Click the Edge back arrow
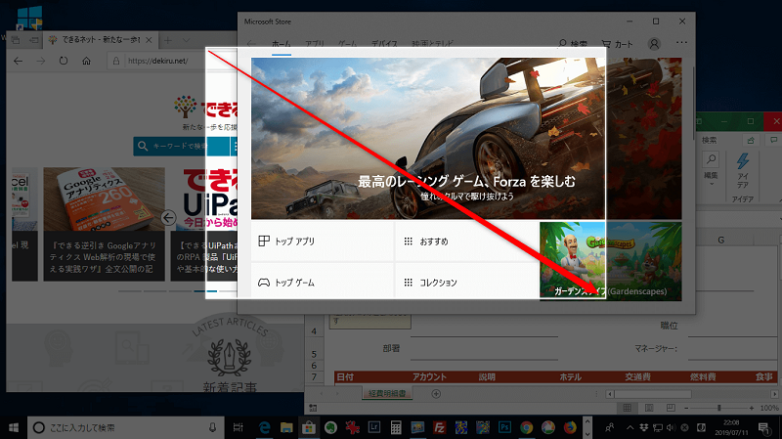Viewport: 782px width, 439px height. (x=17, y=61)
